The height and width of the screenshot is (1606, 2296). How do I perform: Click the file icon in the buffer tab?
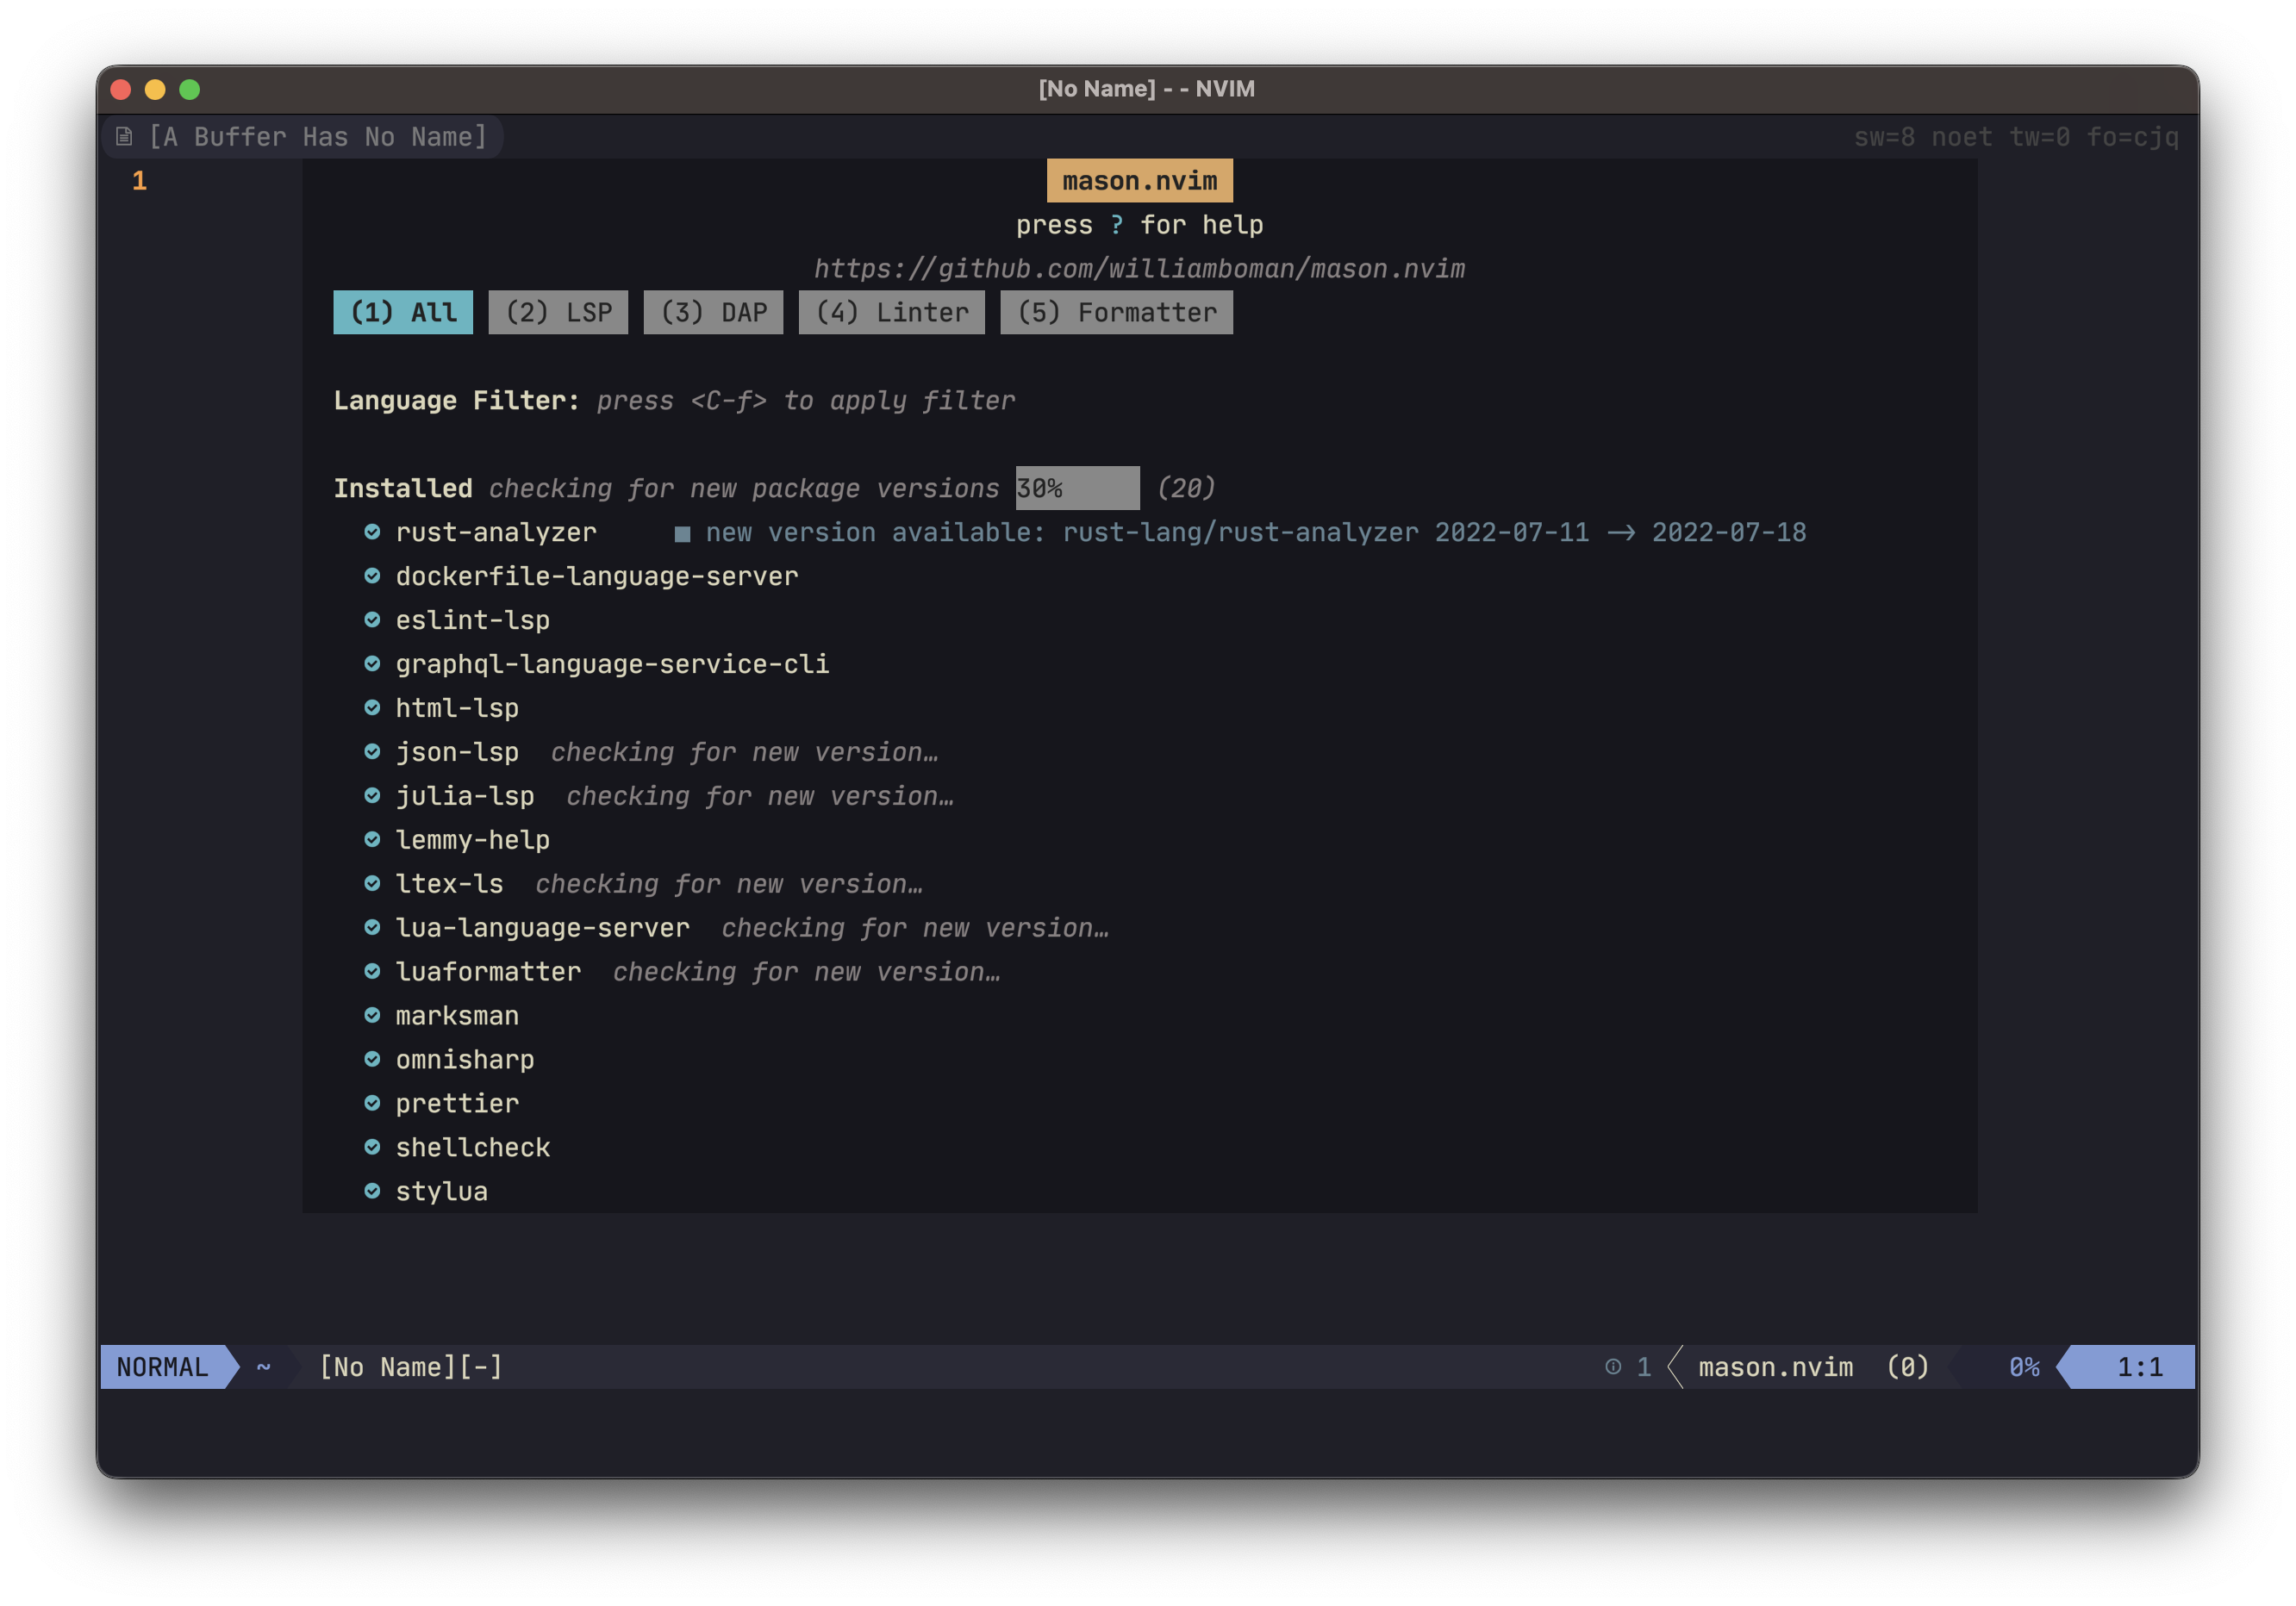(124, 136)
